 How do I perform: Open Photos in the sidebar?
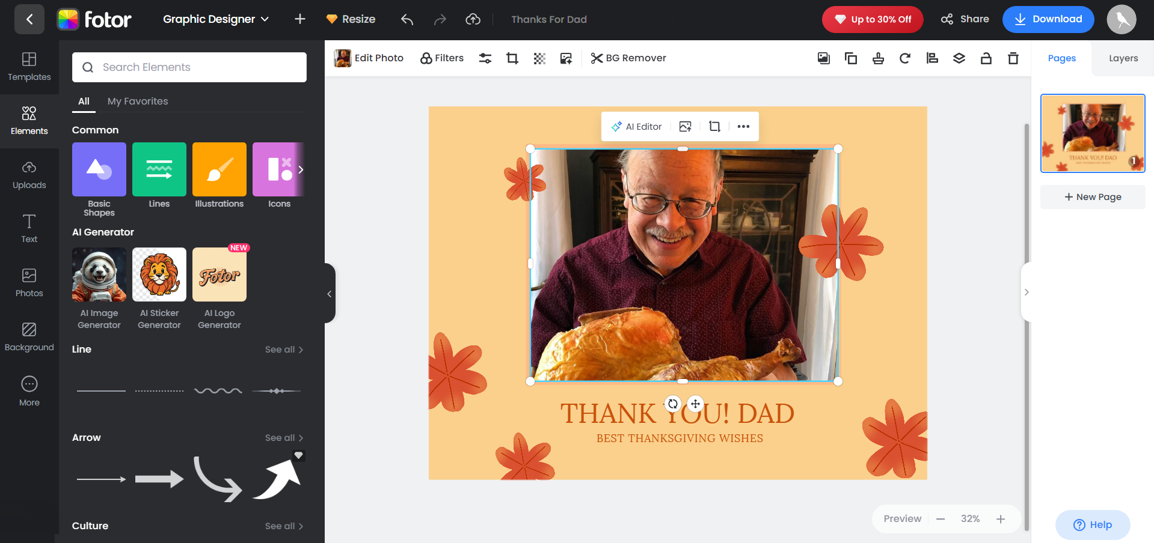(x=29, y=283)
